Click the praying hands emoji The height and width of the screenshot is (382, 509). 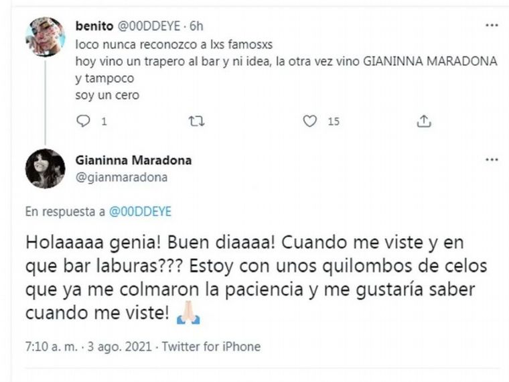pyautogui.click(x=188, y=314)
